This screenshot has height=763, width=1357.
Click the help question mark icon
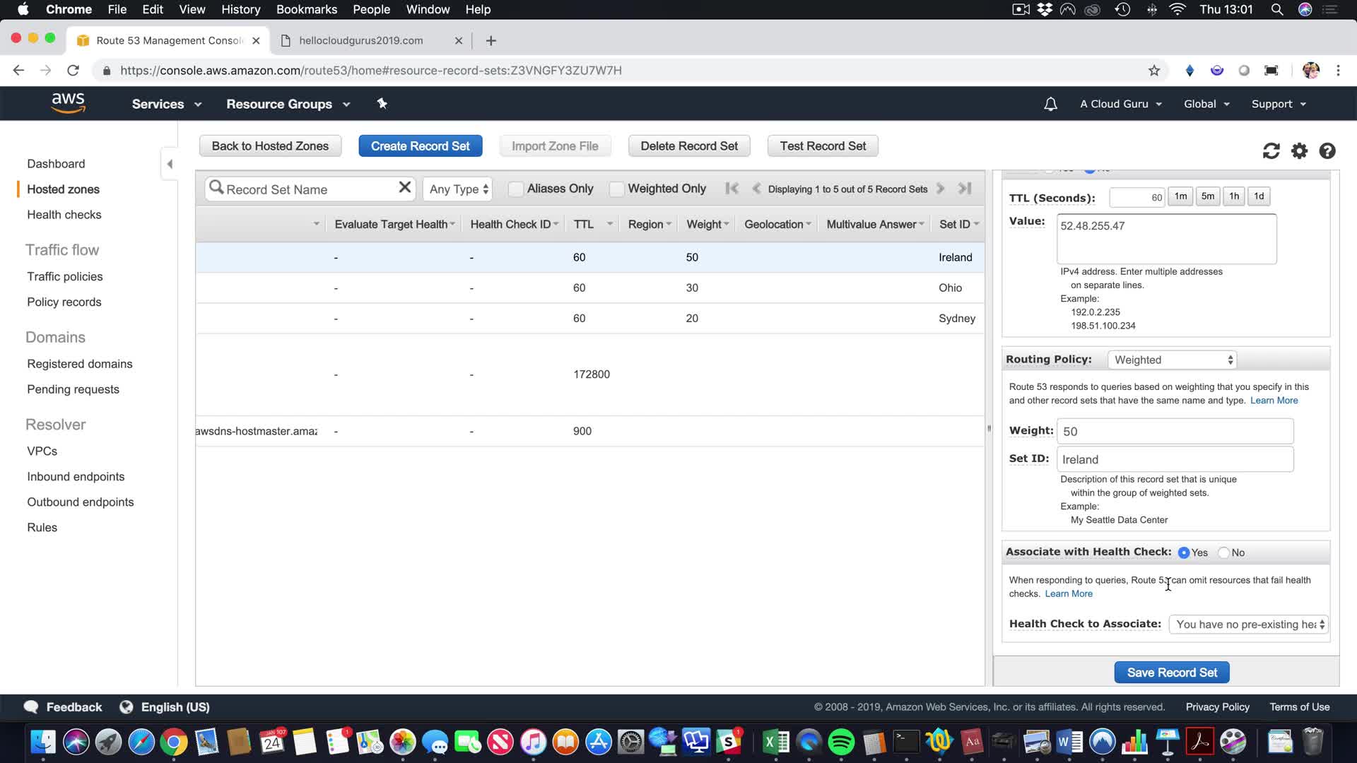pyautogui.click(x=1327, y=150)
